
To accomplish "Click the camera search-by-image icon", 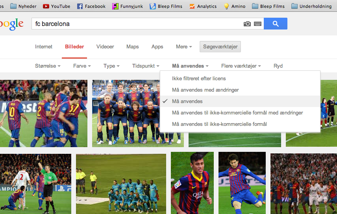I will pyautogui.click(x=247, y=24).
